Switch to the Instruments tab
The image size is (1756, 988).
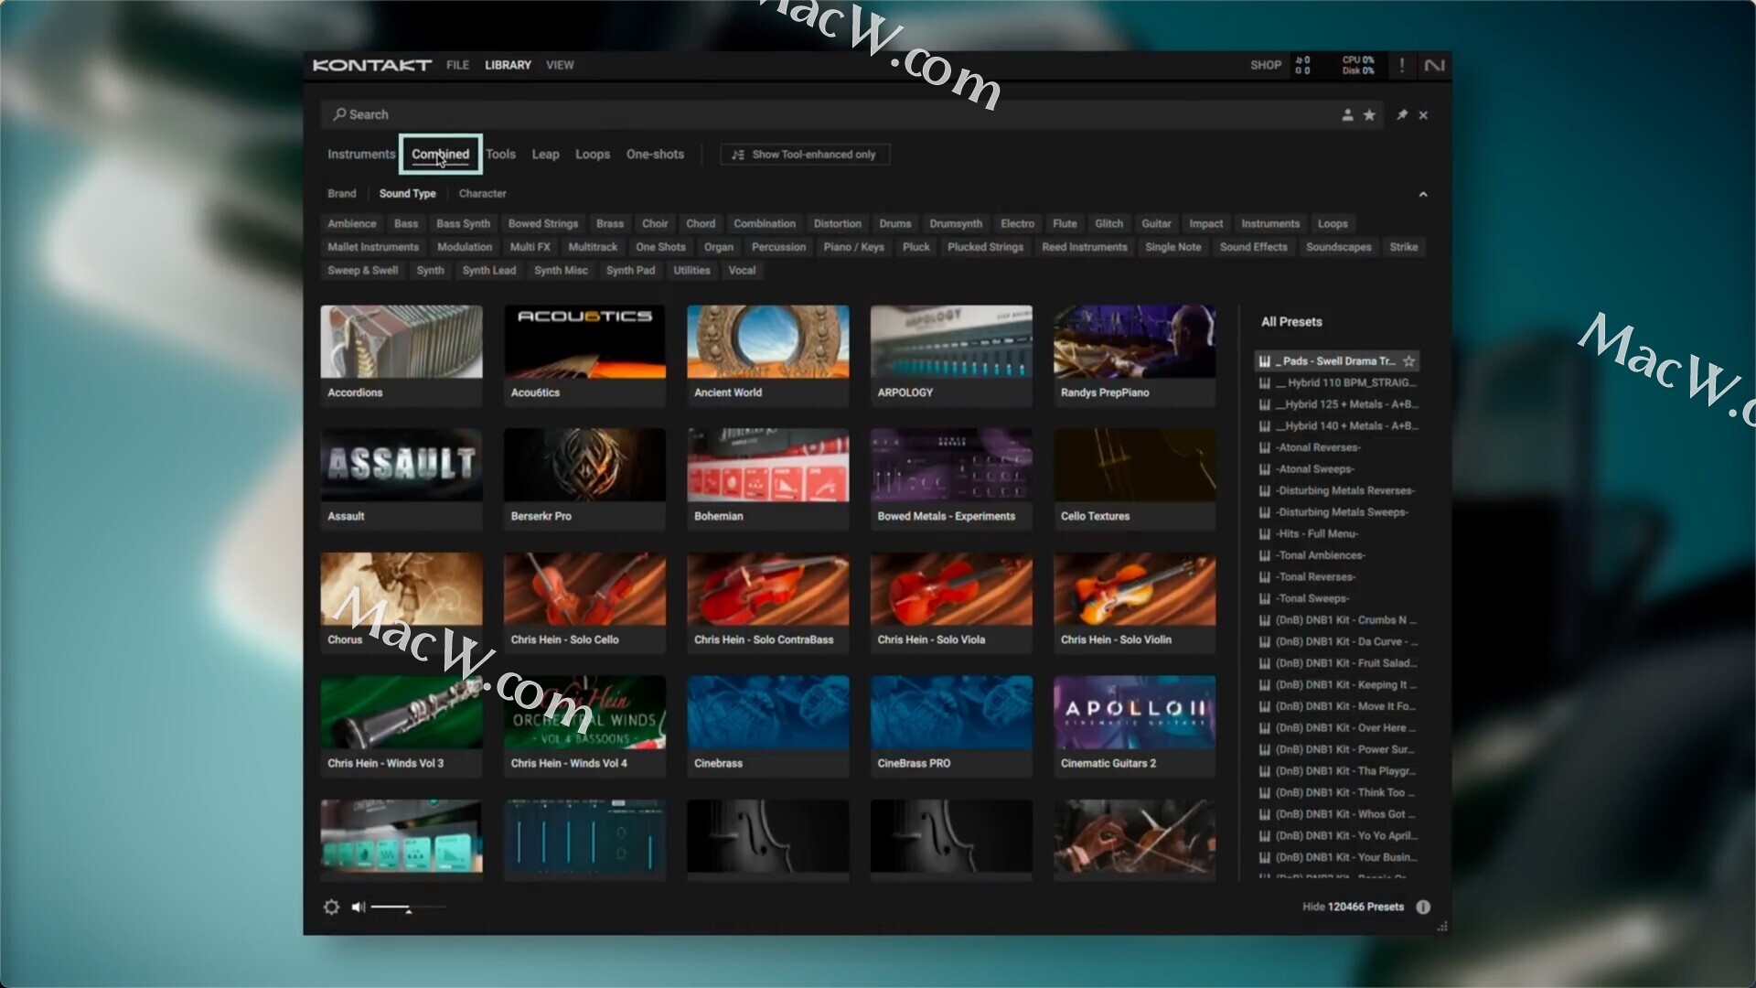(361, 154)
